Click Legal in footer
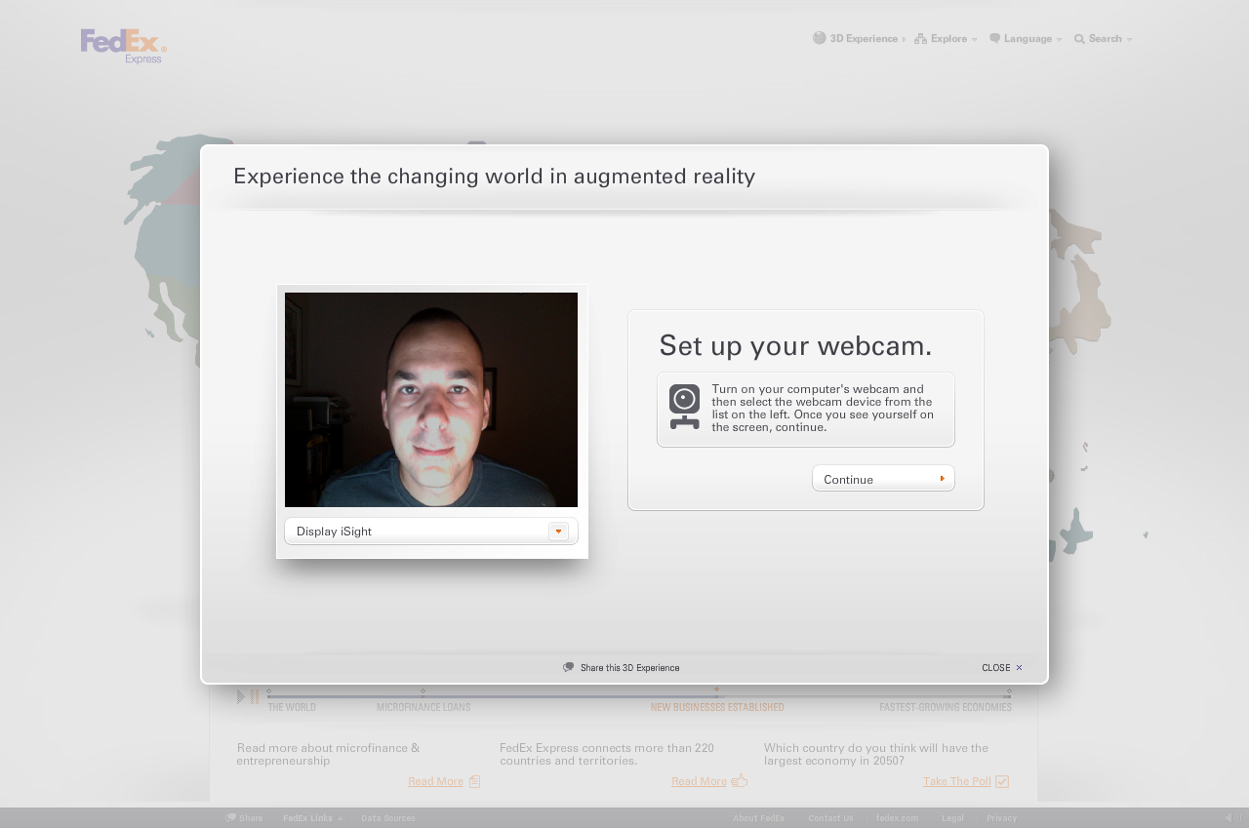This screenshot has width=1249, height=828. click(x=952, y=818)
